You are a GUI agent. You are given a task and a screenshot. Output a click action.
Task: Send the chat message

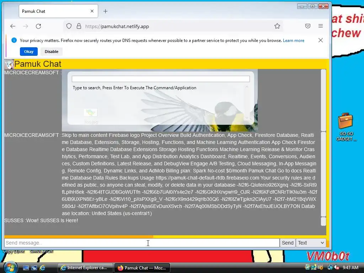288,243
